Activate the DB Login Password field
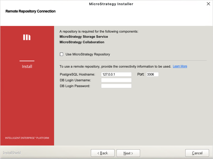 (116, 86)
